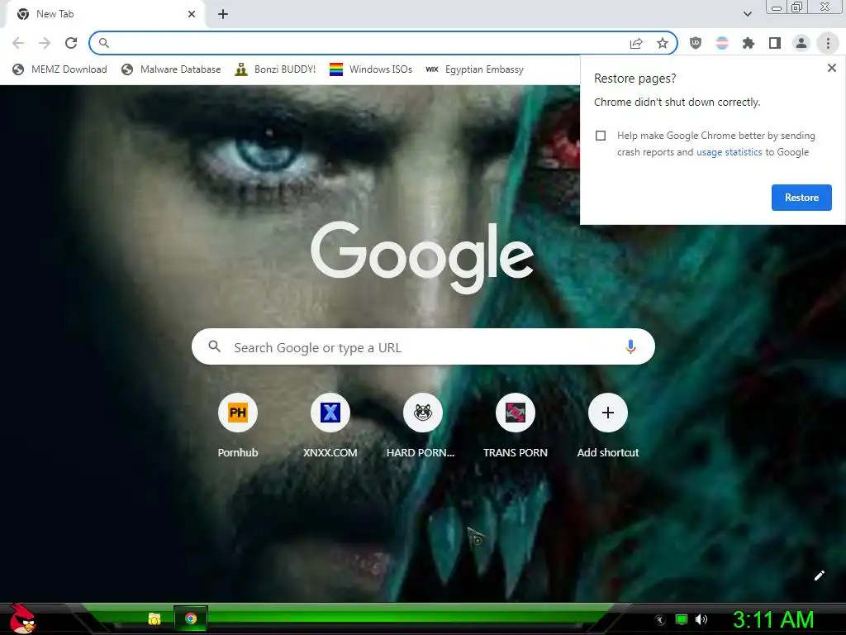Viewport: 846px width, 635px height.
Task: Bookmark this tab with the star icon
Action: pos(663,43)
